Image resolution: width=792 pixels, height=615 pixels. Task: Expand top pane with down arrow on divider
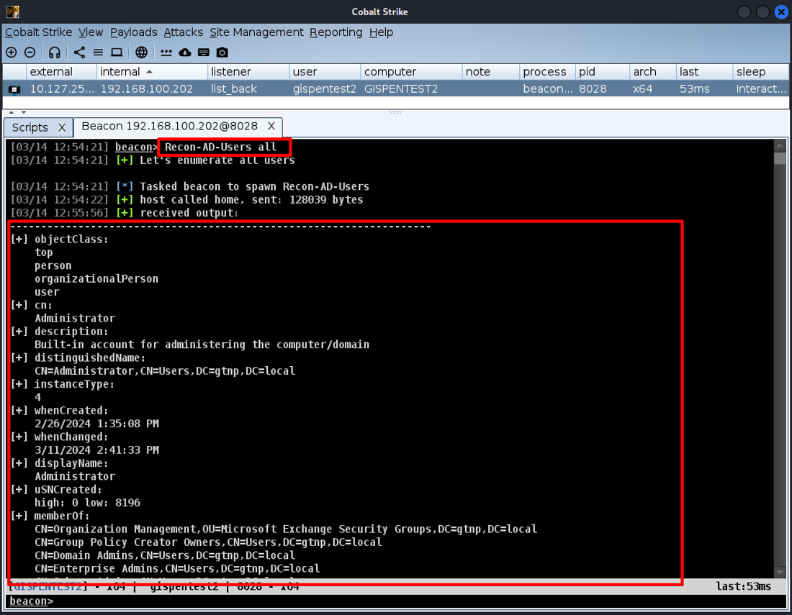click(23, 112)
